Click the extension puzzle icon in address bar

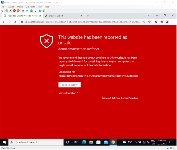(x=22, y=22)
